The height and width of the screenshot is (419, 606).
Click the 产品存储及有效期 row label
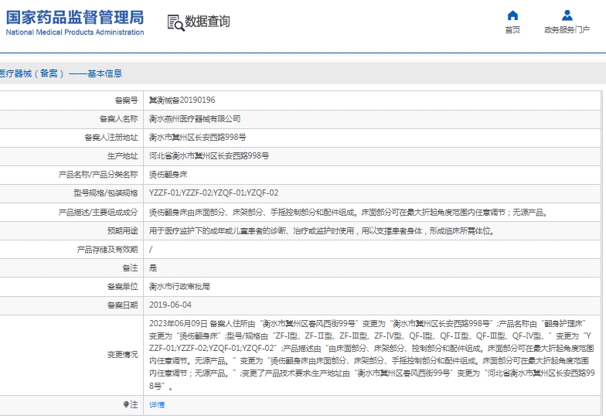(107, 249)
